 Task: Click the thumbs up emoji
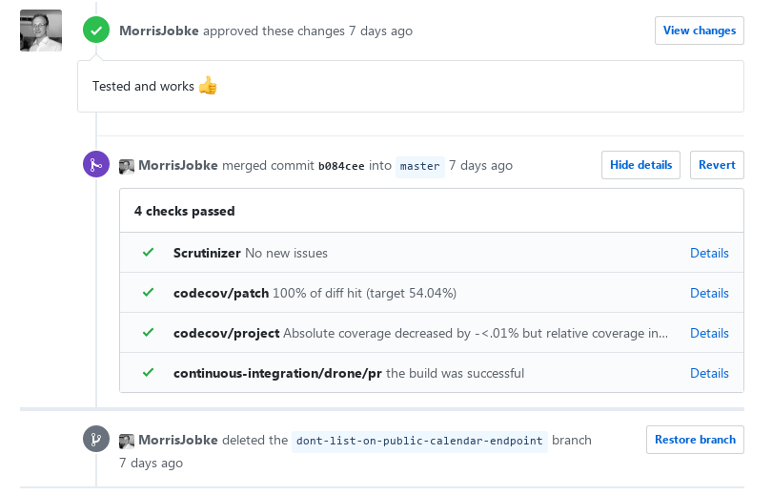click(208, 86)
